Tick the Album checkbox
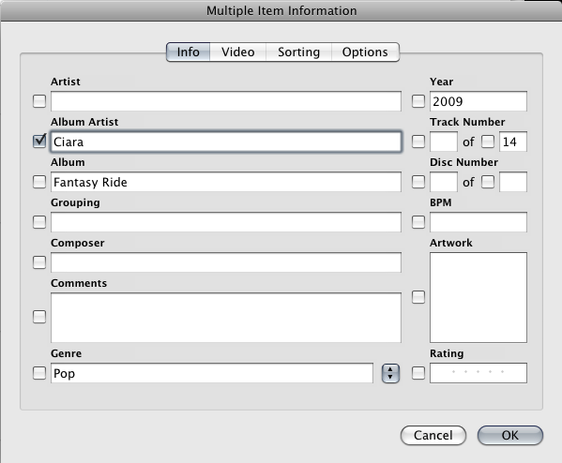 (x=39, y=182)
